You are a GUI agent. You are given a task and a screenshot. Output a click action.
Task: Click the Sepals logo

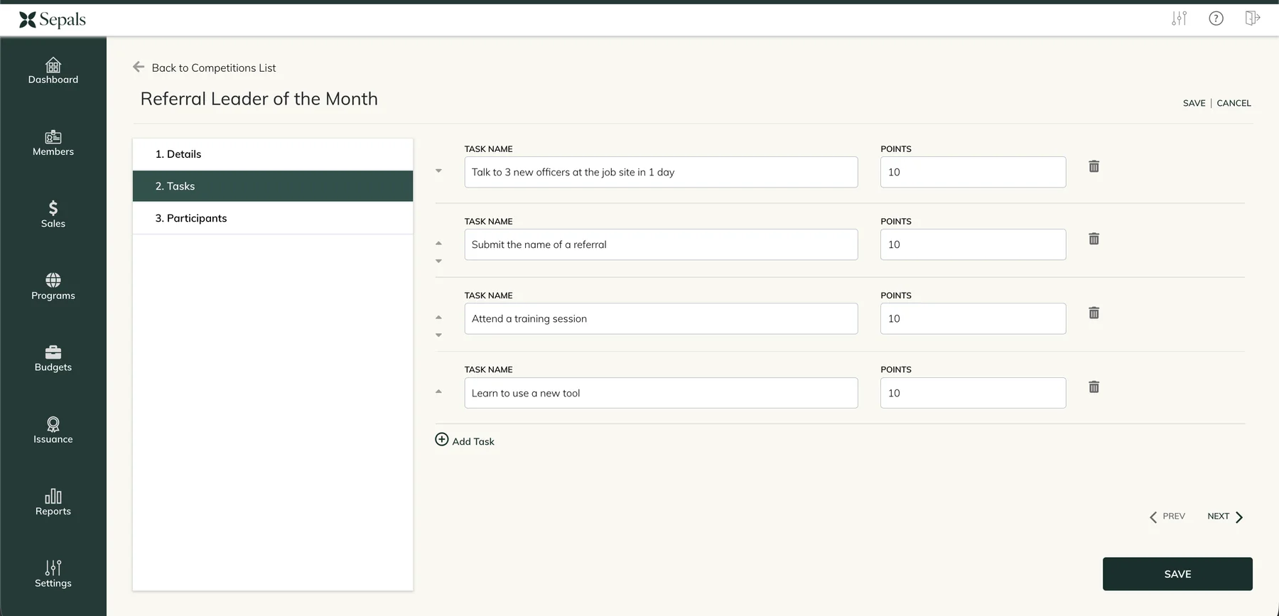point(53,19)
